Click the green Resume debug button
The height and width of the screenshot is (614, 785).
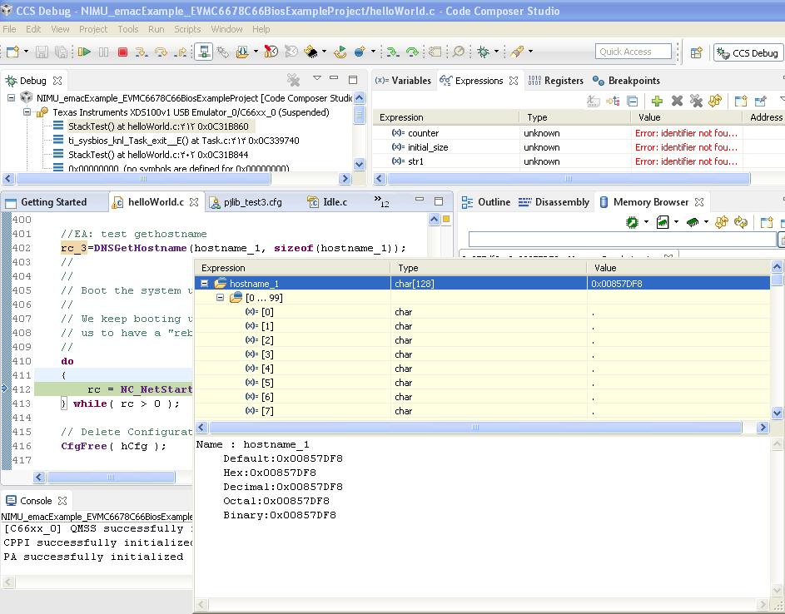pyautogui.click(x=84, y=52)
